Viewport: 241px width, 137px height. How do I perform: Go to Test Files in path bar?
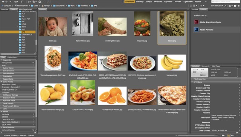pyautogui.click(x=83, y=6)
